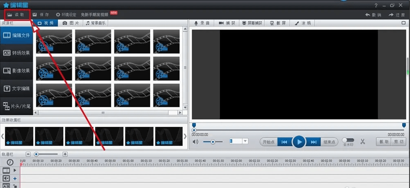
Task: Click the 读取 (load) button
Action: click(x=16, y=14)
